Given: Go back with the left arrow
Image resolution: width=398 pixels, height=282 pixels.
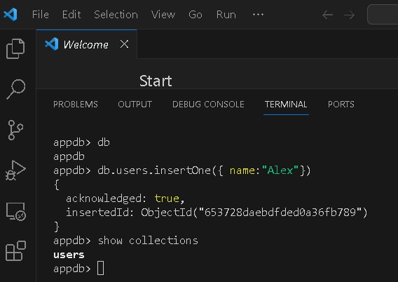Looking at the screenshot, I should click(x=328, y=15).
